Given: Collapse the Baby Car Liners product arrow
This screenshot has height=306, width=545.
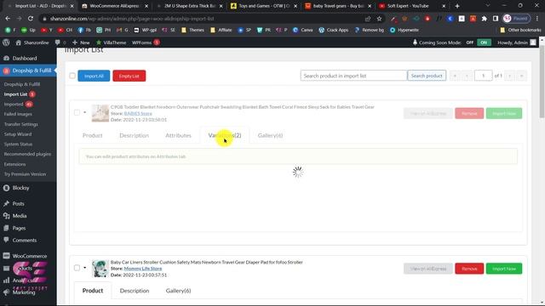Looking at the screenshot, I should tap(85, 268).
